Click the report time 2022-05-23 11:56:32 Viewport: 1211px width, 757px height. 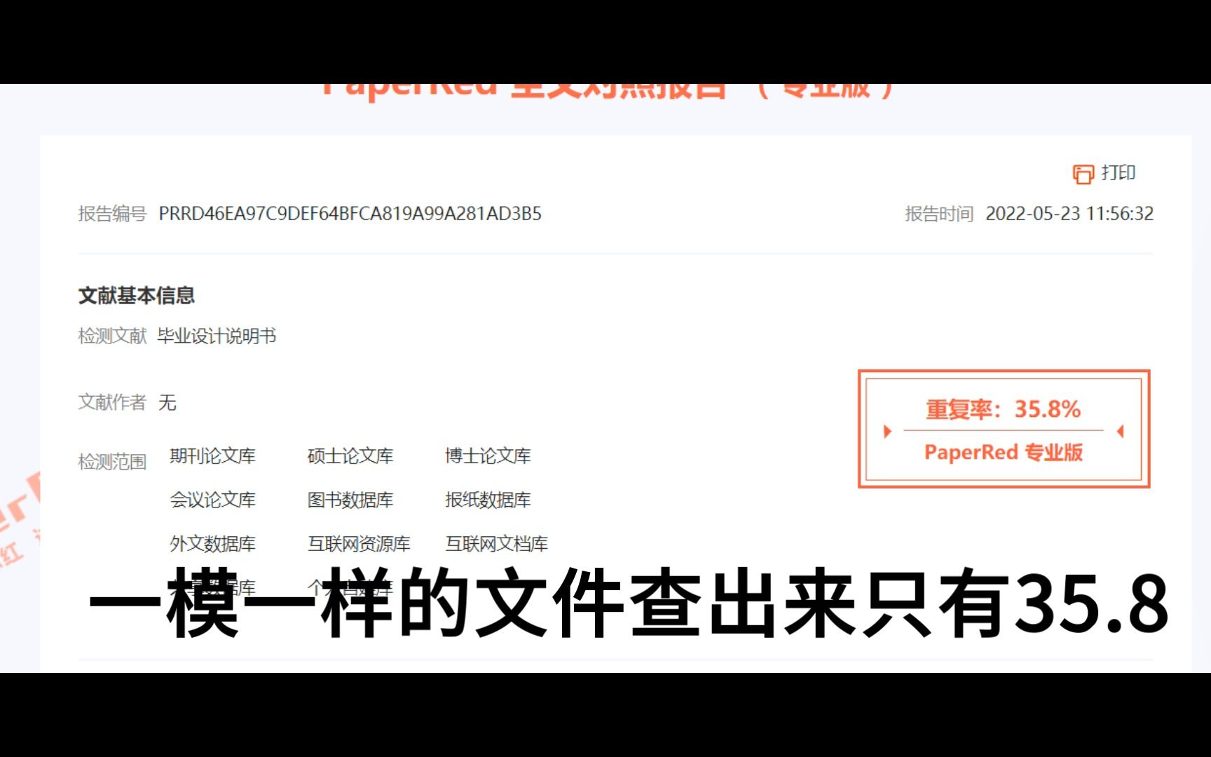1069,214
